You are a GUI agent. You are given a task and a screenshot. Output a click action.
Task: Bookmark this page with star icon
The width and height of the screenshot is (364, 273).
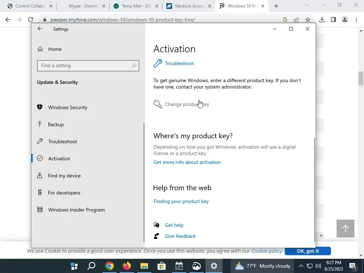(308, 20)
